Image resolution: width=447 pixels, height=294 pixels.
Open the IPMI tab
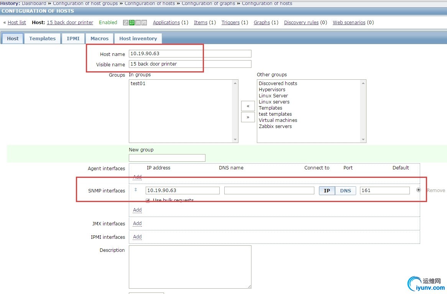73,38
